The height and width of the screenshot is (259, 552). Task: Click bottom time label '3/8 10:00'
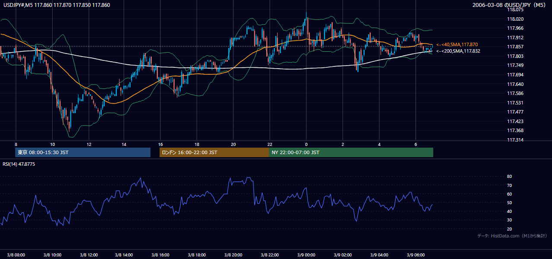[52, 255]
